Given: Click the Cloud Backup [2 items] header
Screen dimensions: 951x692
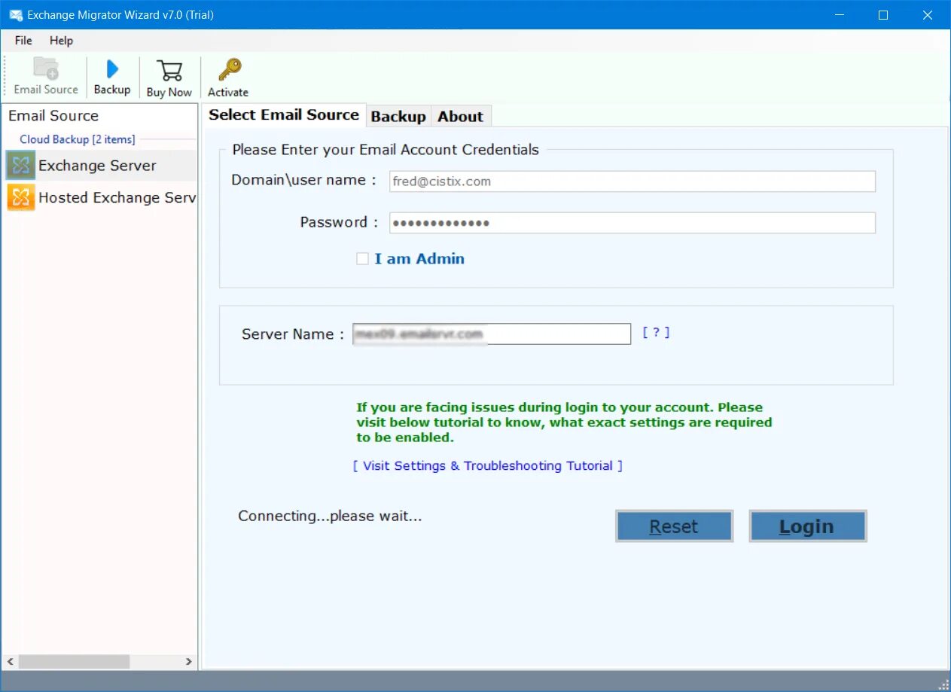Looking at the screenshot, I should coord(78,139).
